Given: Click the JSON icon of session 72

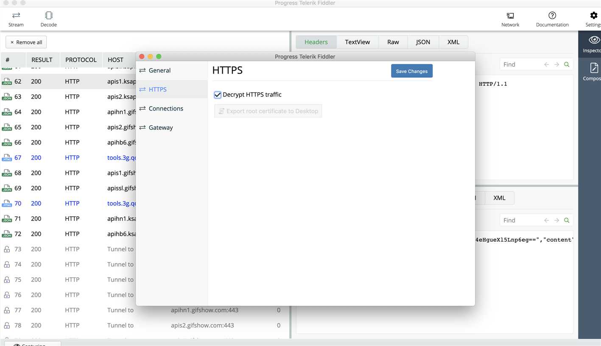Looking at the screenshot, I should click(x=7, y=234).
